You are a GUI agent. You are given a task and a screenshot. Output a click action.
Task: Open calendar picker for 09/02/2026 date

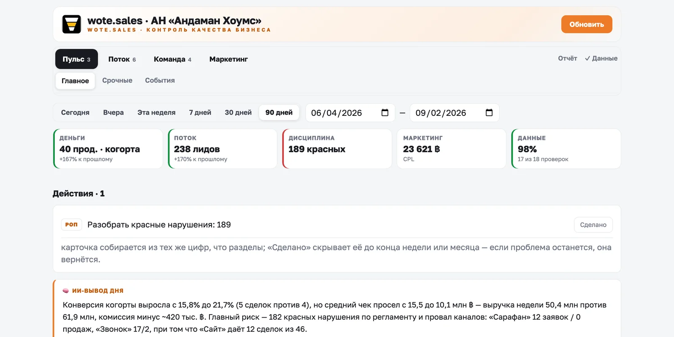click(x=489, y=112)
